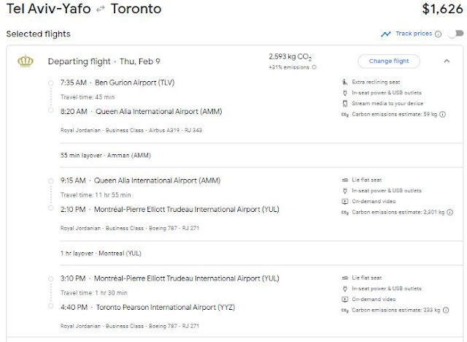The width and height of the screenshot is (467, 342).
Task: Click 4:40 PM Toronto Pearson International Airport
Action: coord(147,308)
